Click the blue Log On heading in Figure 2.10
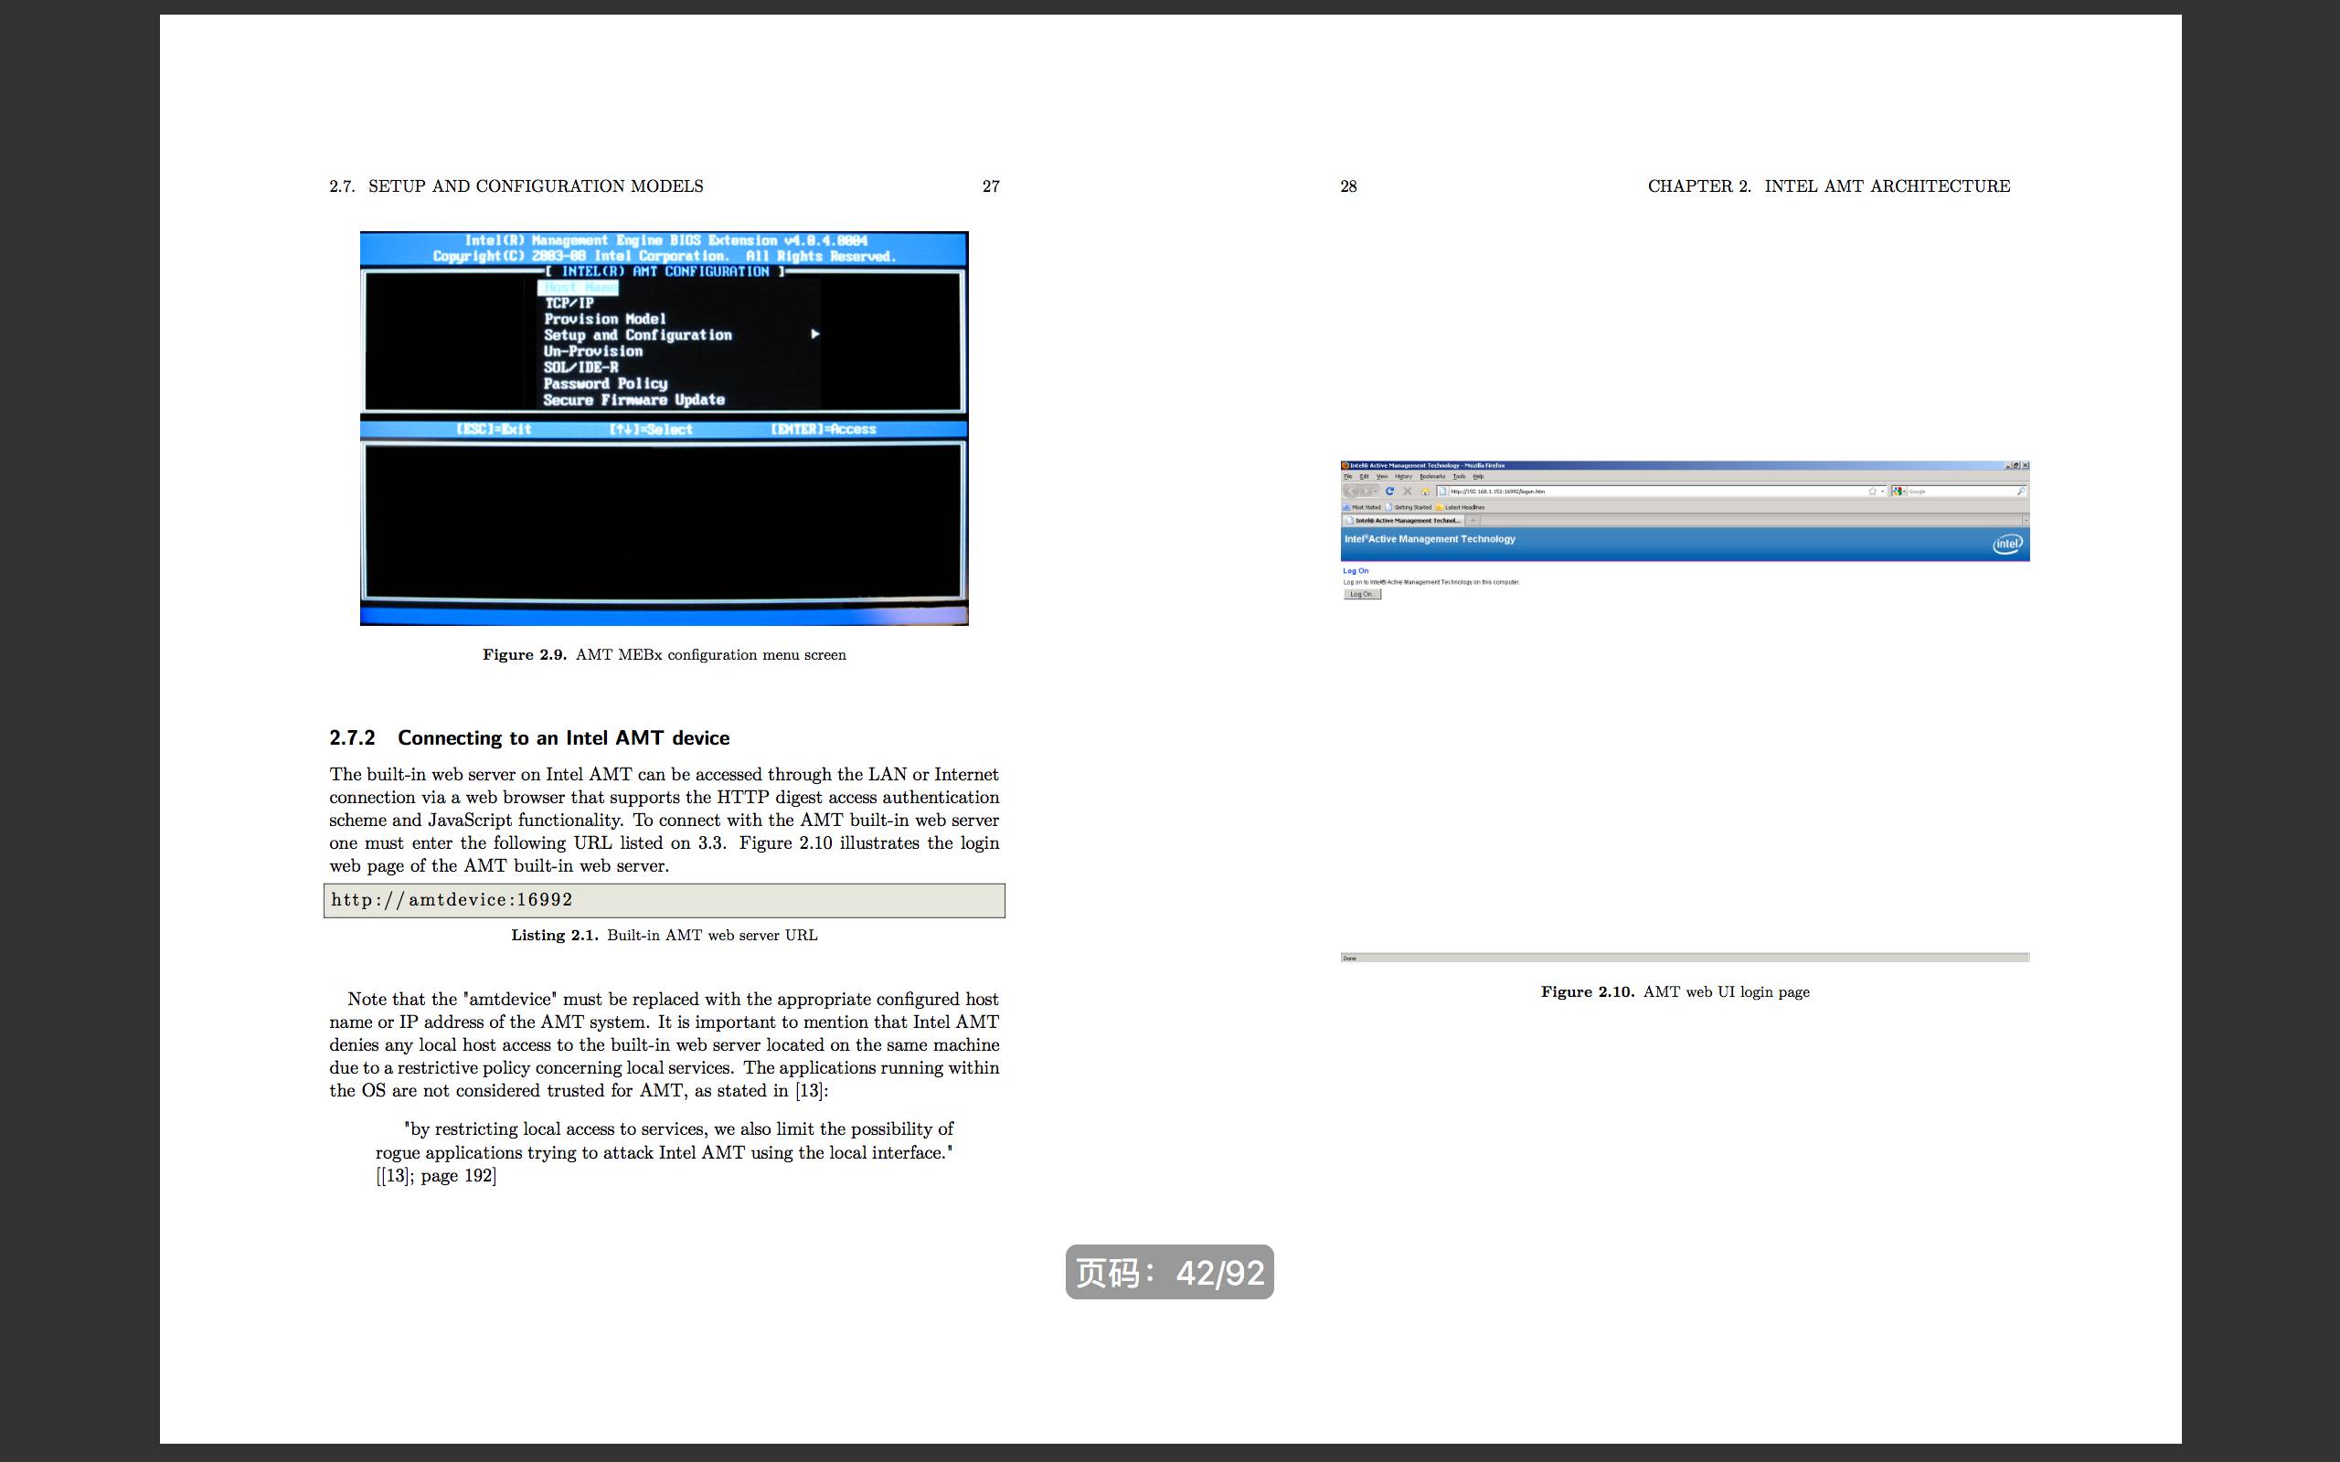The height and width of the screenshot is (1462, 2340). click(1356, 571)
